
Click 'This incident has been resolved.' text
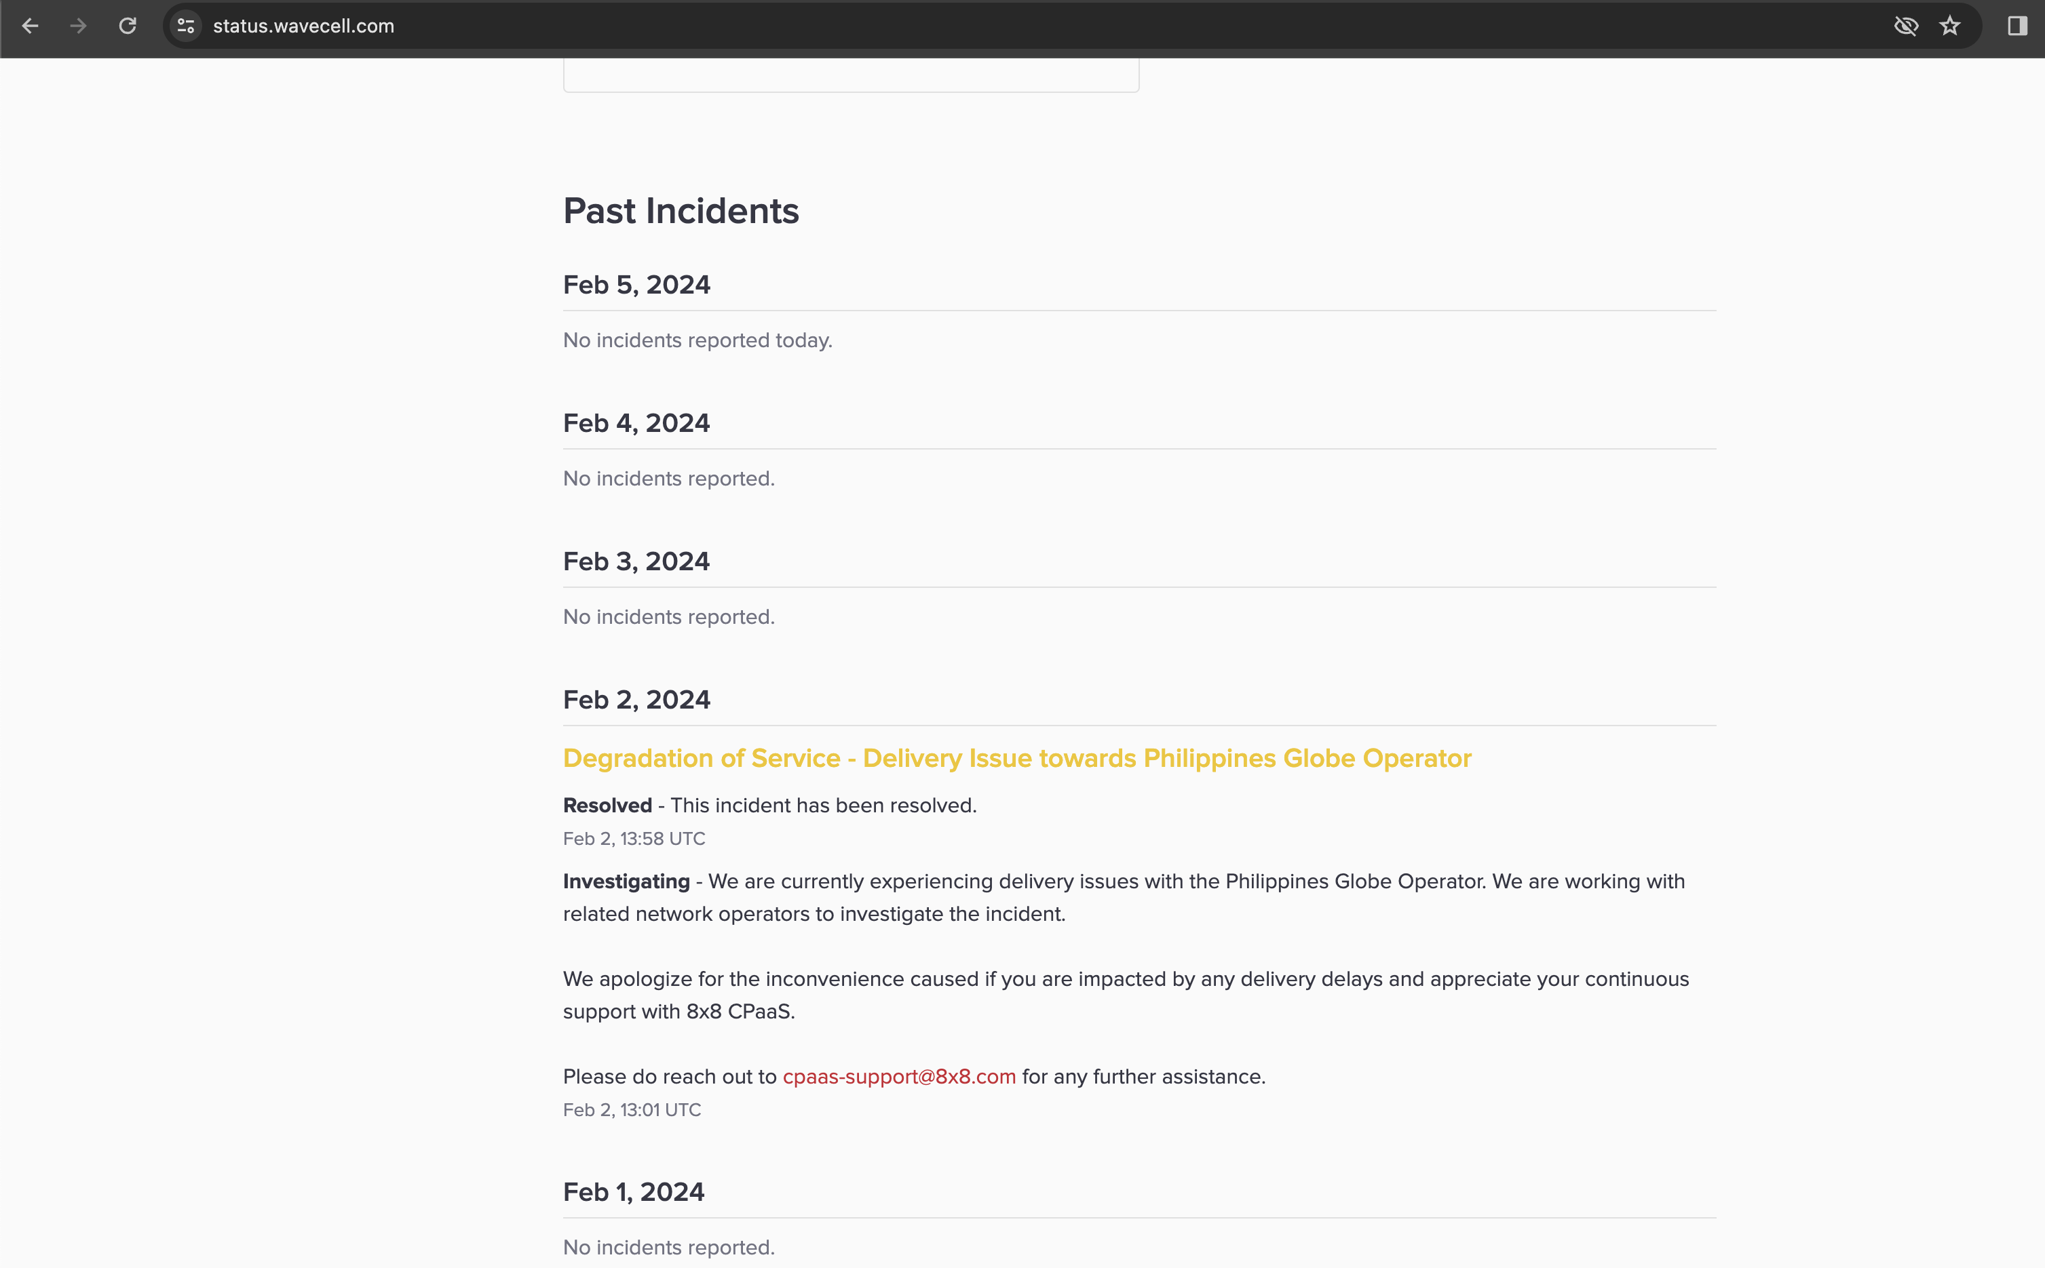823,806
